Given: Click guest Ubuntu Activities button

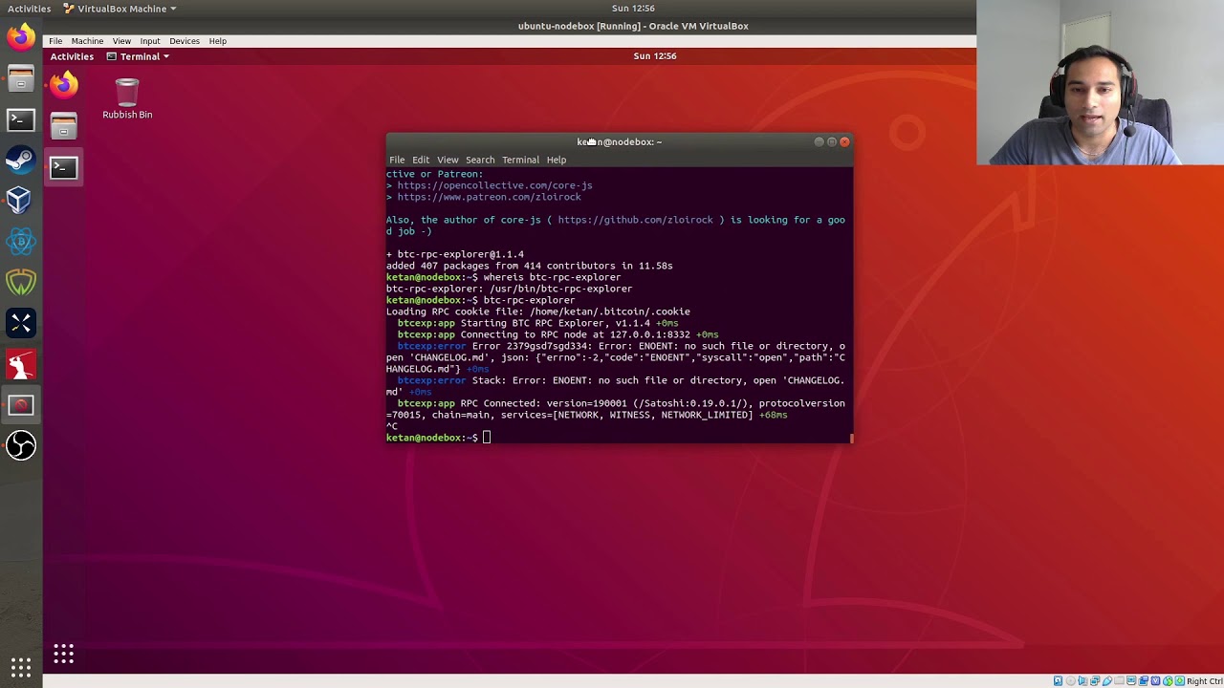Looking at the screenshot, I should click(72, 56).
